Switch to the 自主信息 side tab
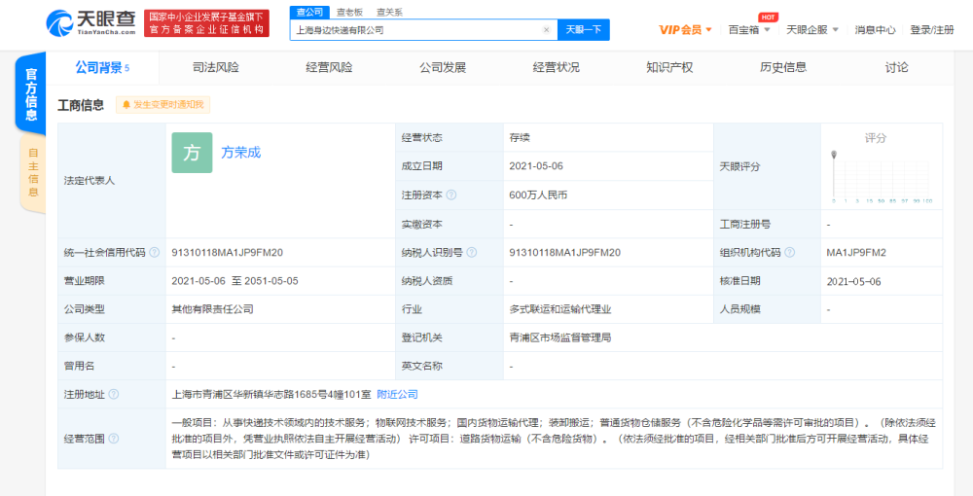Image resolution: width=973 pixels, height=496 pixels. [x=32, y=172]
